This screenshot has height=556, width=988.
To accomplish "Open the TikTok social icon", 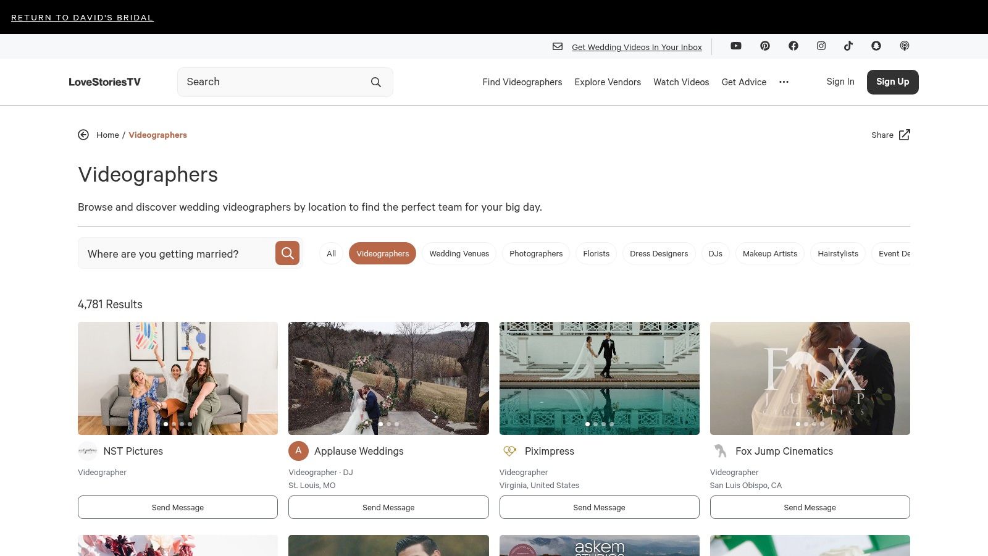I will [848, 46].
